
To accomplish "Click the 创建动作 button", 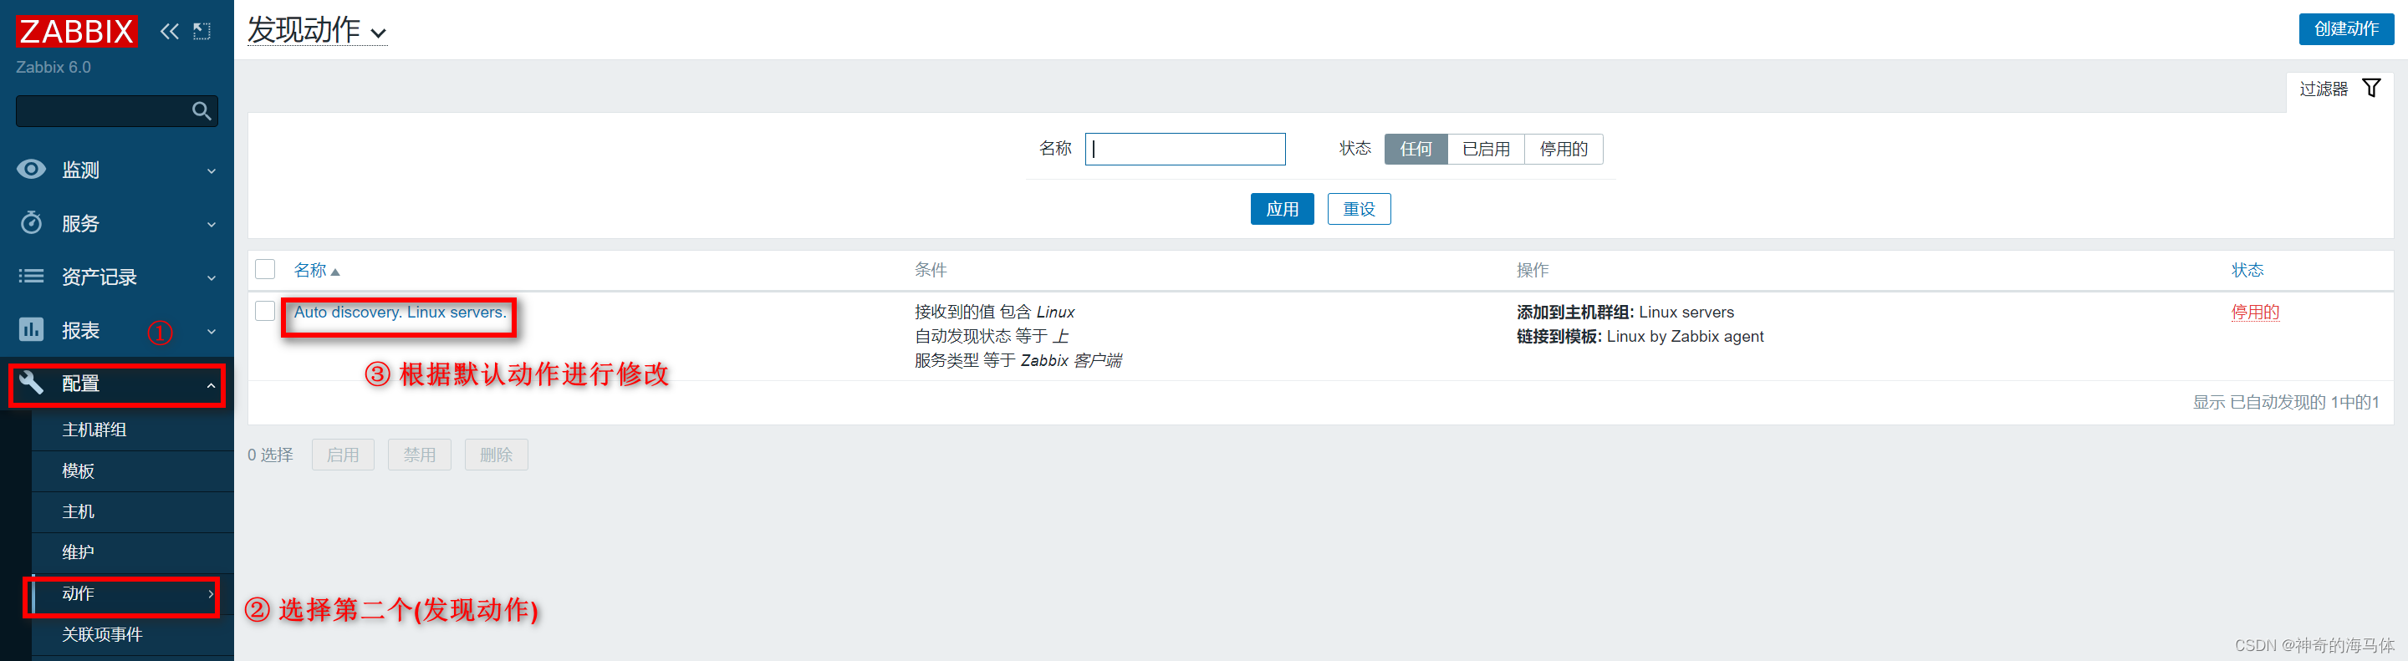I will [x=2346, y=29].
